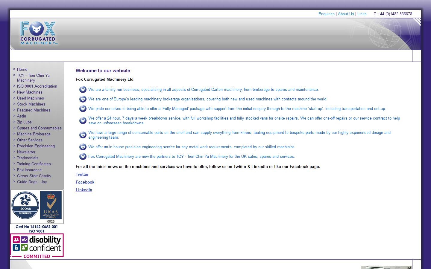Open the Enquiries link in top bar
The height and width of the screenshot is (269, 431).
click(x=326, y=14)
